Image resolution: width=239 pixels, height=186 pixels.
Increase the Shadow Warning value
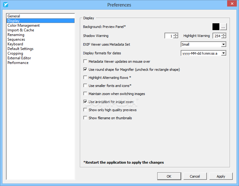coord(176,34)
